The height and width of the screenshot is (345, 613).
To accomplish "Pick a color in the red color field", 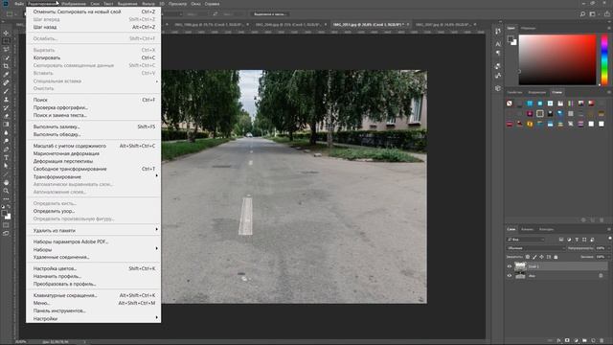I will tap(557, 59).
